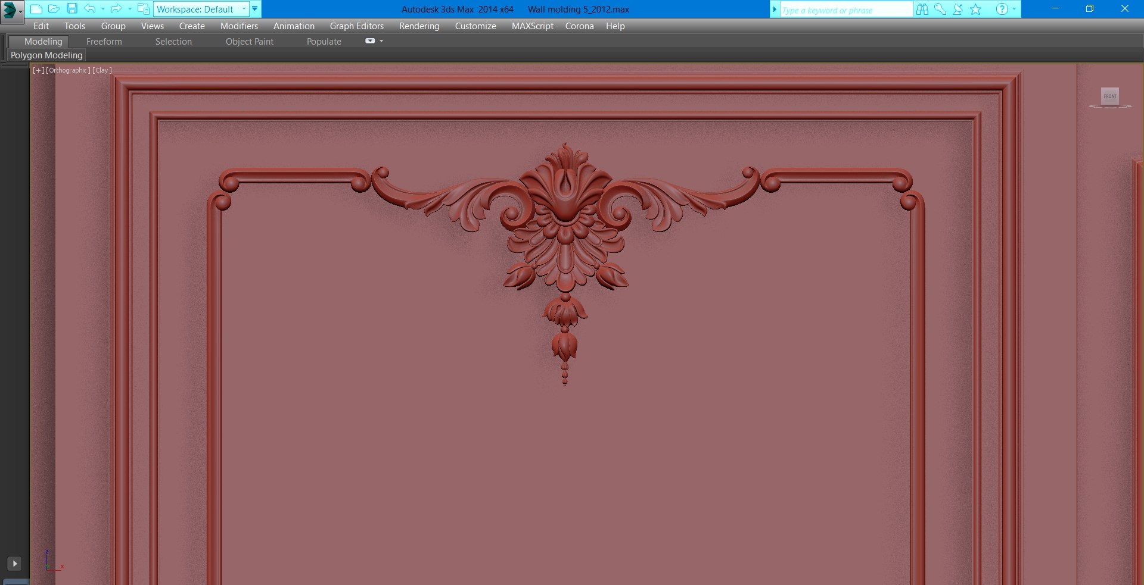Open the Animation menu

(x=294, y=26)
